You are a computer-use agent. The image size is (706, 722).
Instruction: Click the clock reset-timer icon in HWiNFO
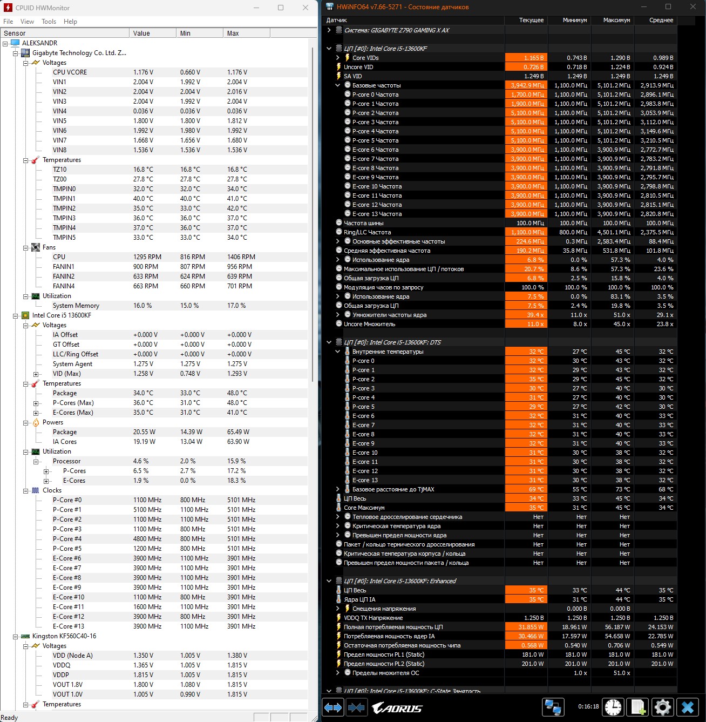[613, 707]
